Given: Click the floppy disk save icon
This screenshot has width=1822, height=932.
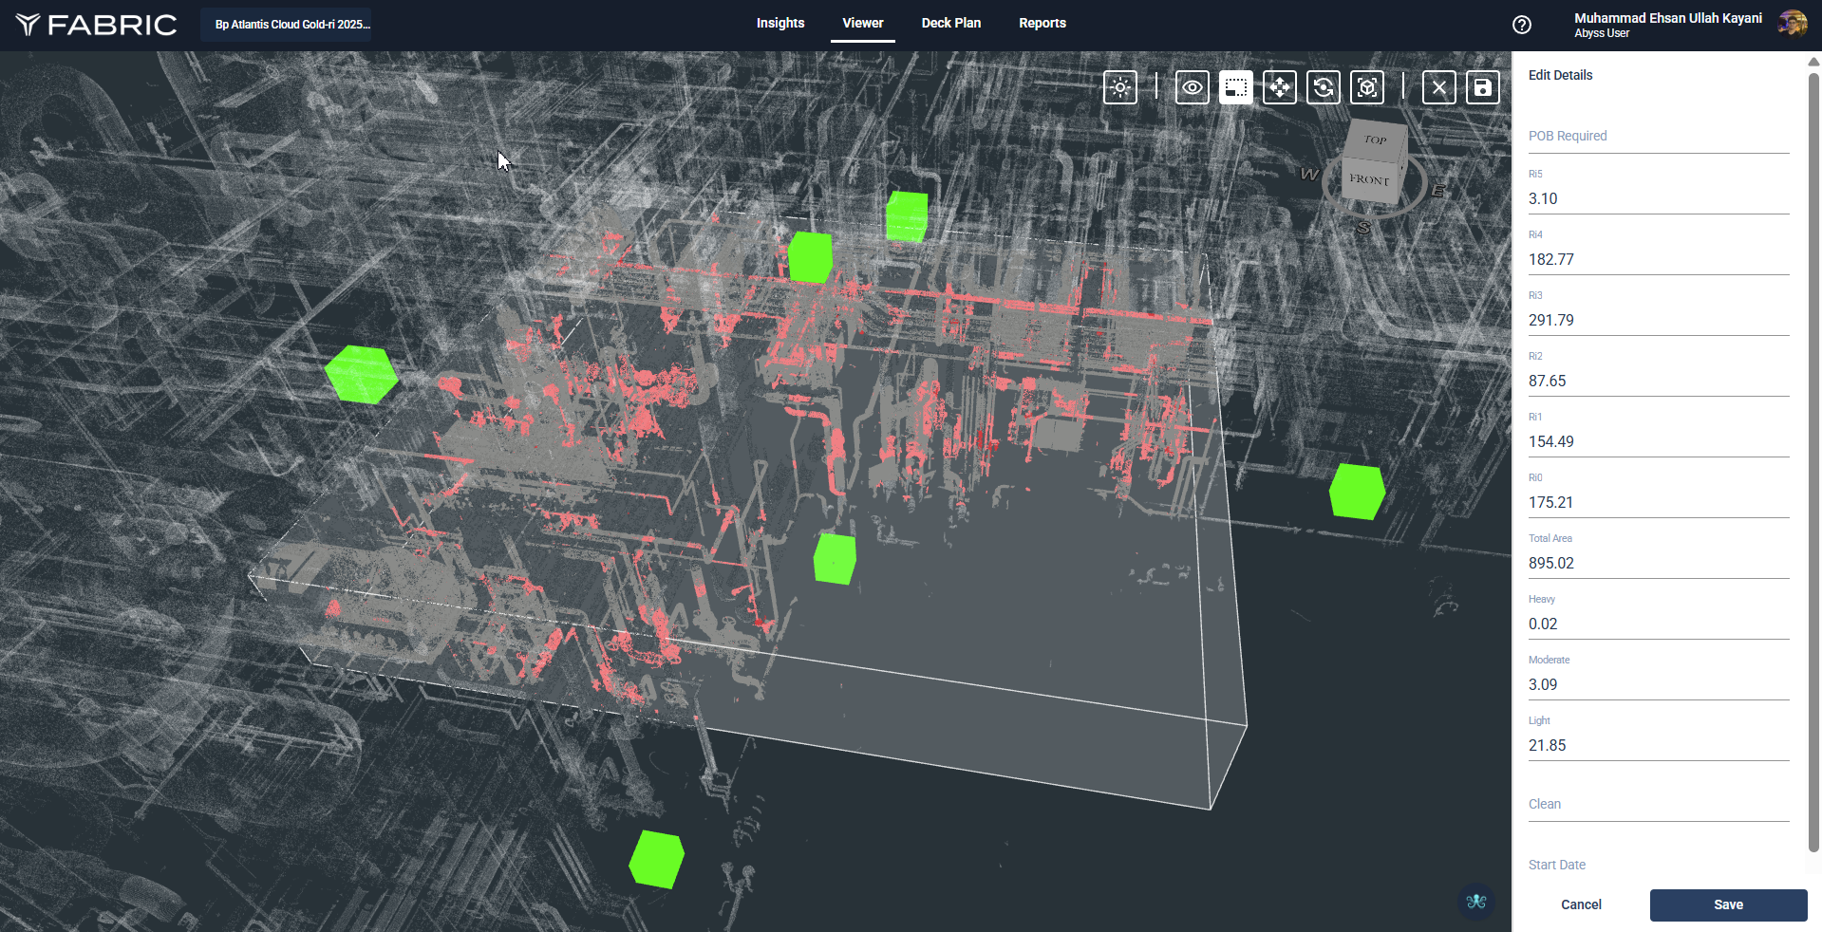Looking at the screenshot, I should pyautogui.click(x=1482, y=87).
